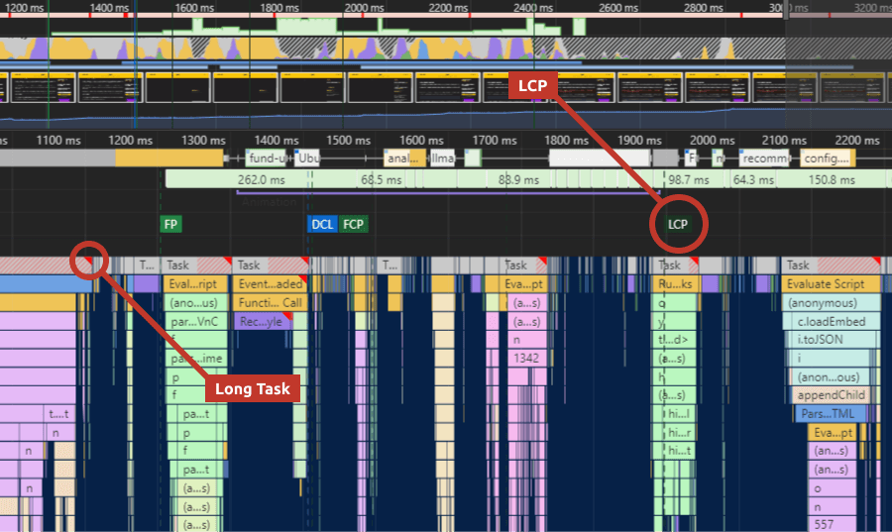
Task: Click the FP timing marker badge
Action: pos(170,224)
